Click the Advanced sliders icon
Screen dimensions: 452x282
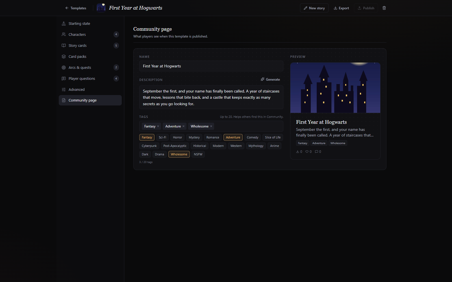pos(64,89)
